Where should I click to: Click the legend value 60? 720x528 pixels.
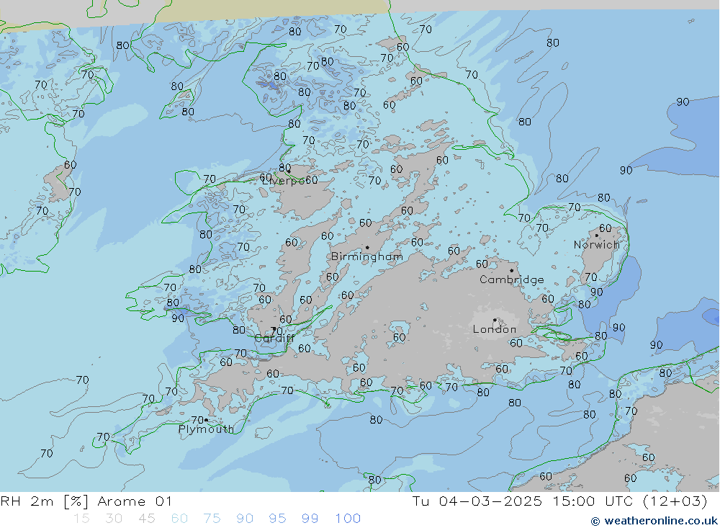click(179, 519)
